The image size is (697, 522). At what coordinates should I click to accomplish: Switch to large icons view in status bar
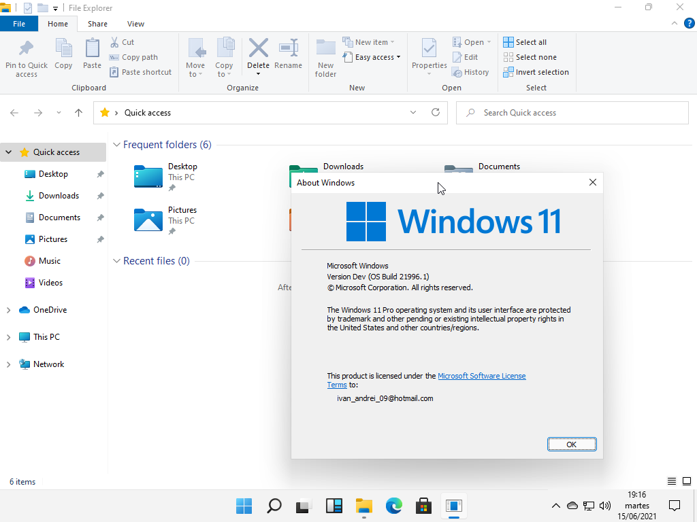coord(687,482)
